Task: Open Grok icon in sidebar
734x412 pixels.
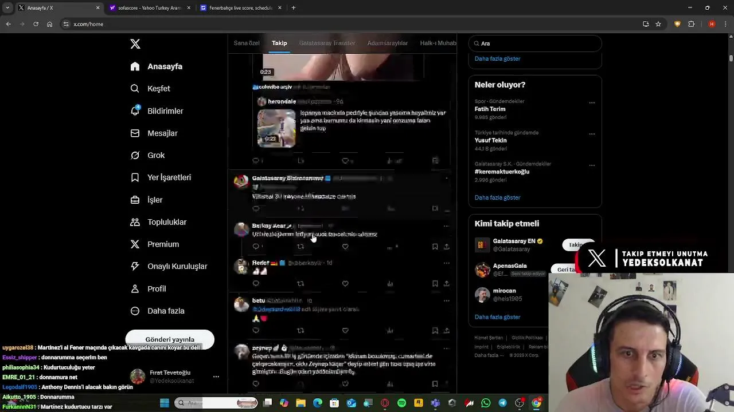Action: pyautogui.click(x=135, y=155)
